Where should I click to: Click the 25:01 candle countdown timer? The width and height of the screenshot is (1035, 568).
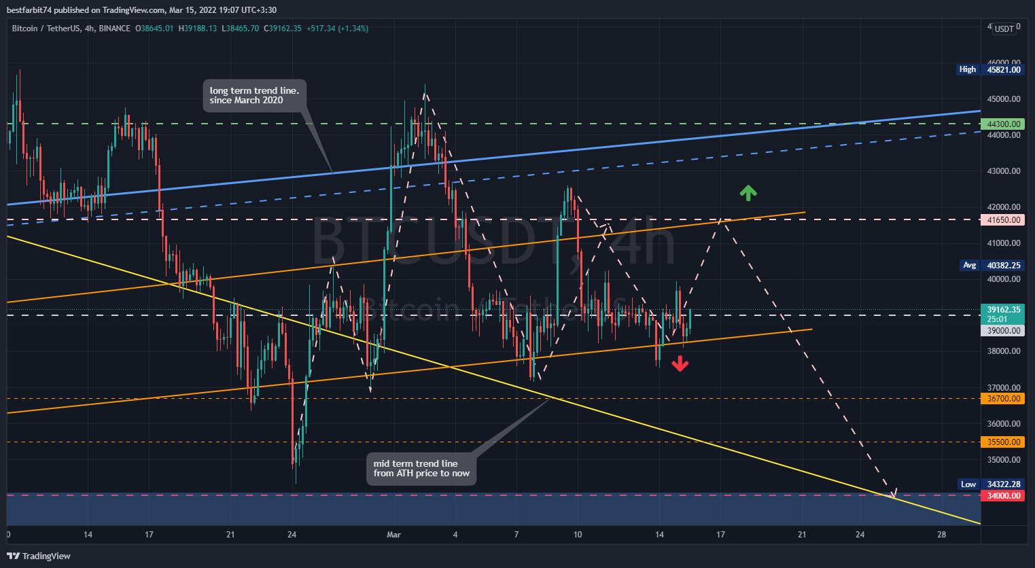997,319
